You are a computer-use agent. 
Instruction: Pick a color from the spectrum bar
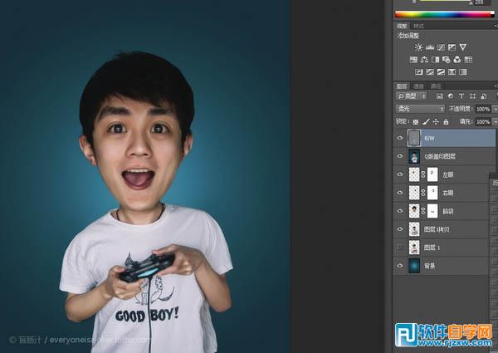coord(445,14)
